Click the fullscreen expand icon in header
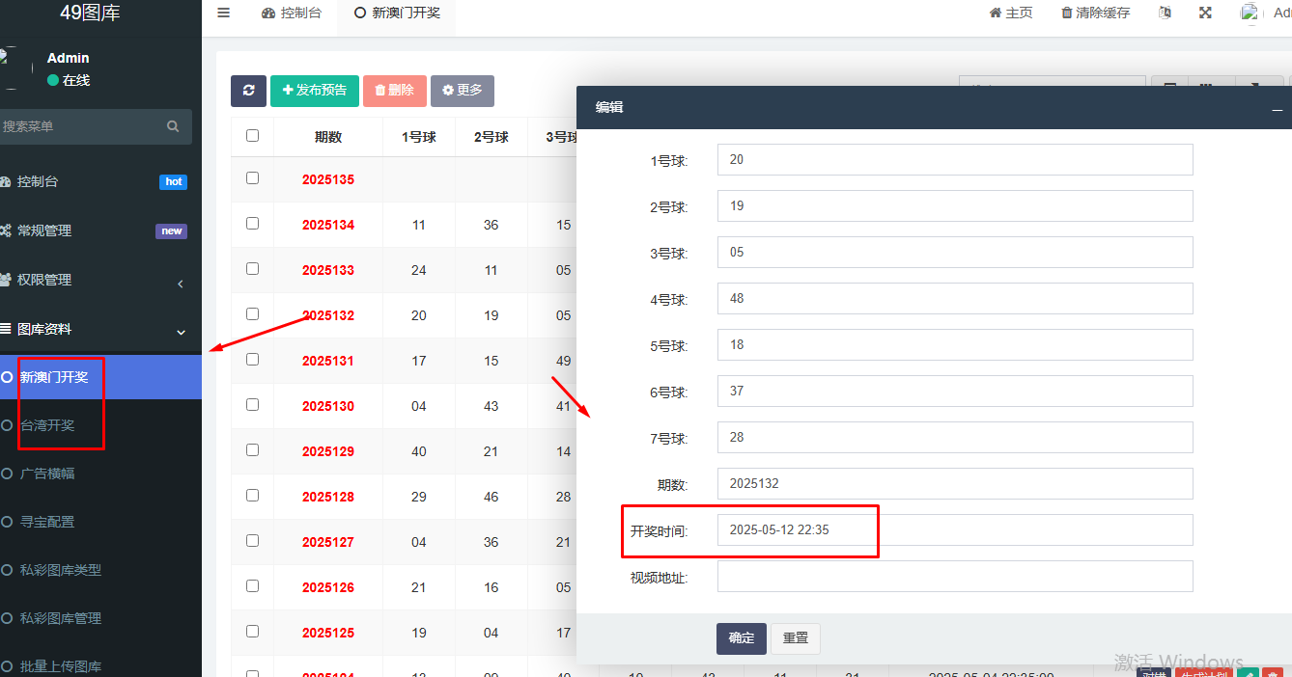The image size is (1292, 677). [1205, 14]
